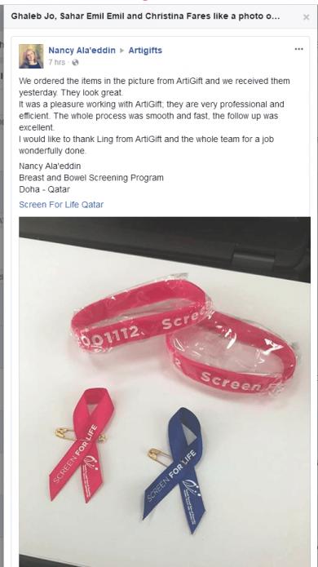Click the gold safety pin beside blue ribbon
The height and width of the screenshot is (567, 318).
click(159, 455)
